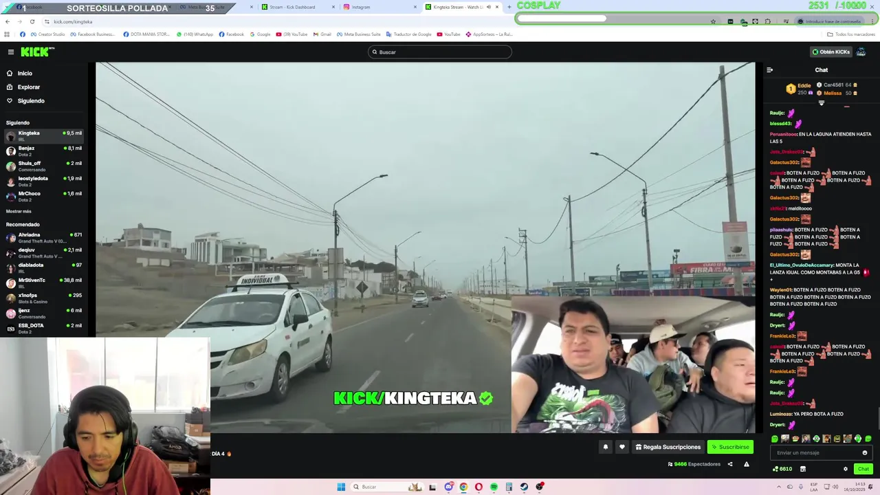
Task: Open the user avatar menu at top right
Action: pyautogui.click(x=861, y=52)
